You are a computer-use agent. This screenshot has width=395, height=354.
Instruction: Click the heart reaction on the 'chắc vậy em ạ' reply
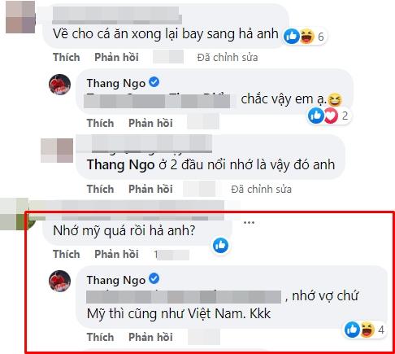[x=331, y=116]
